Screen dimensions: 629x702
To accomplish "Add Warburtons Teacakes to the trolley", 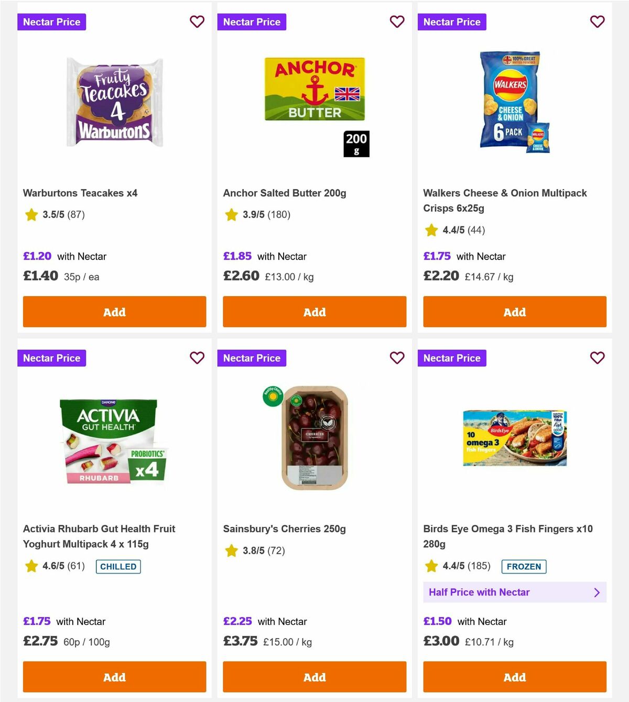I will [114, 311].
